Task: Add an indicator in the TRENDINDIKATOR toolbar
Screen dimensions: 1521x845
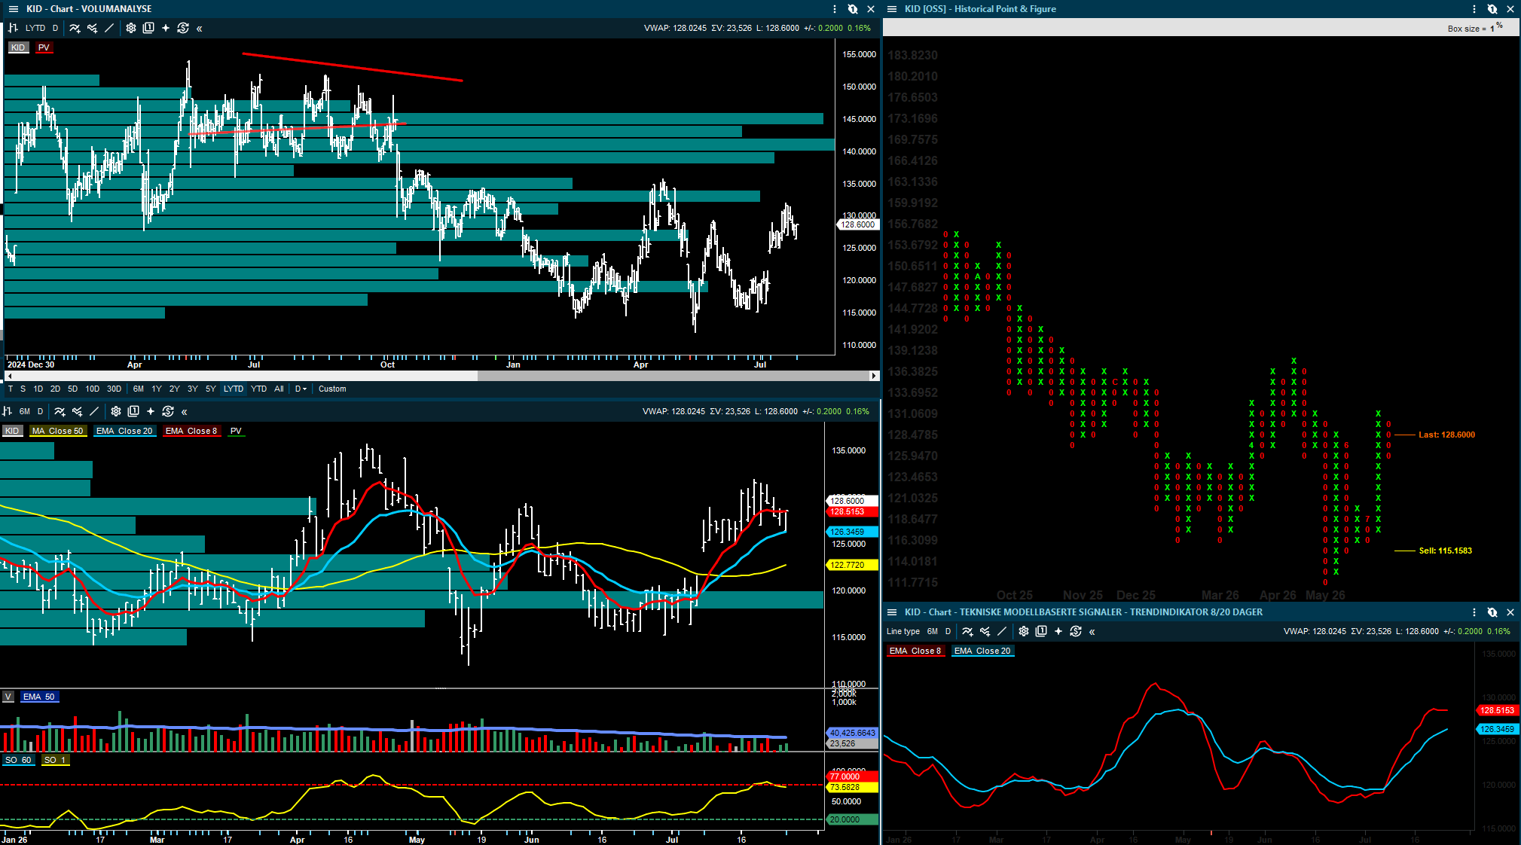Action: [x=967, y=631]
